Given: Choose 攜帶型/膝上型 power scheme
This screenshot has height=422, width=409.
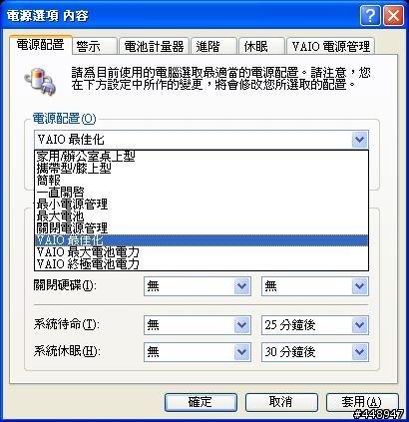Looking at the screenshot, I should point(202,169).
